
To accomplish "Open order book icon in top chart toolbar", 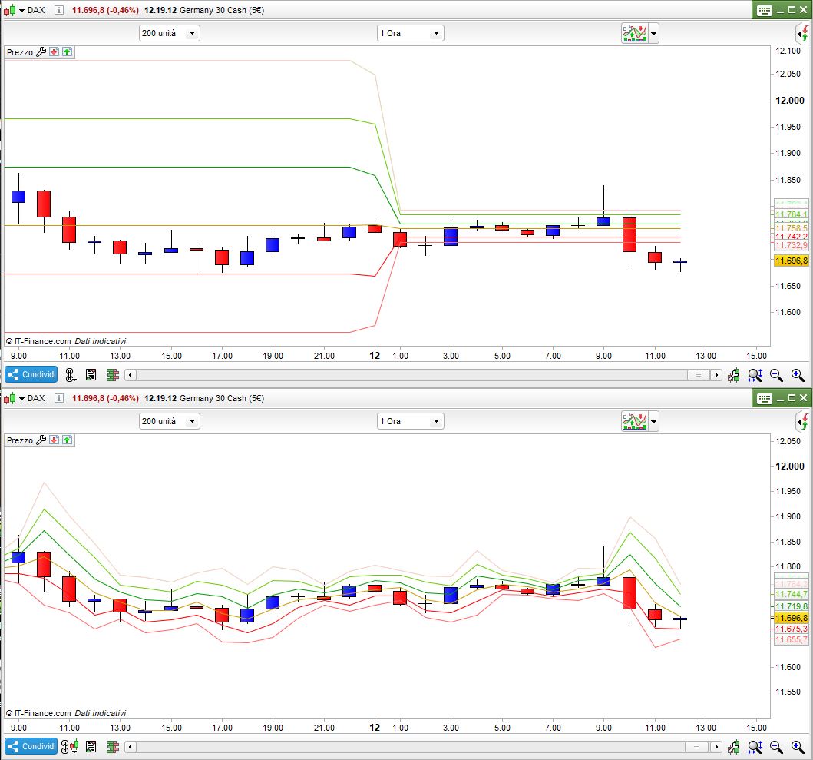I will coord(113,375).
